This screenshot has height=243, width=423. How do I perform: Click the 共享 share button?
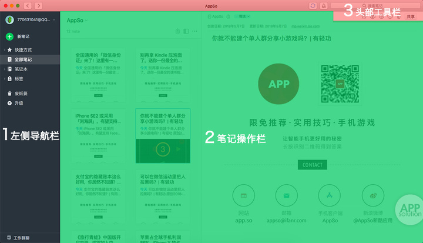411,16
